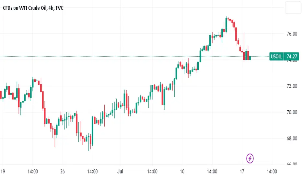Click the 70.00 price axis label

292,112
